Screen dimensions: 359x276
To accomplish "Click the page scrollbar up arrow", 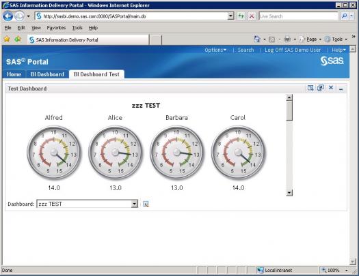I will click(x=353, y=48).
